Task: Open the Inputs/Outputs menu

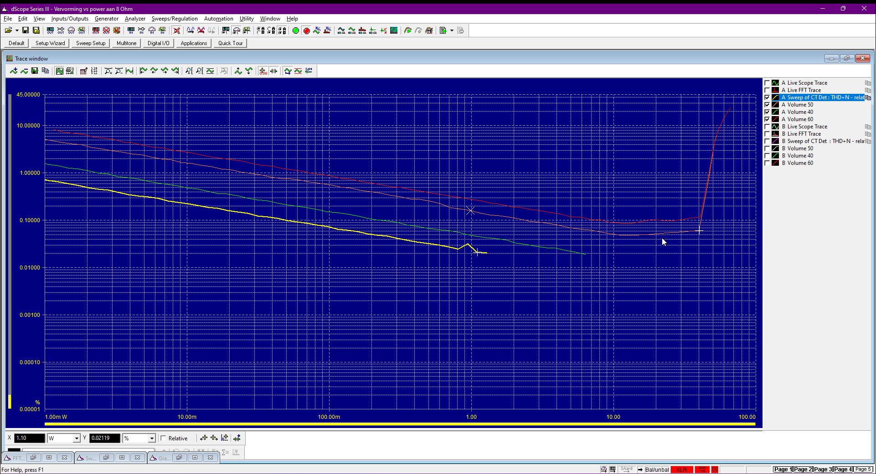Action: (70, 19)
